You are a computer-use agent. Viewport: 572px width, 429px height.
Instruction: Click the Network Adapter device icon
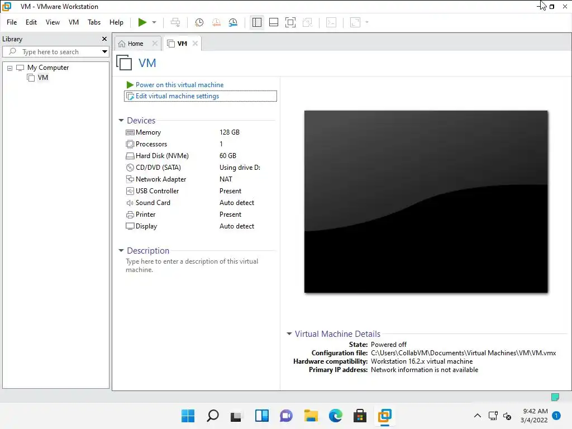pyautogui.click(x=130, y=179)
